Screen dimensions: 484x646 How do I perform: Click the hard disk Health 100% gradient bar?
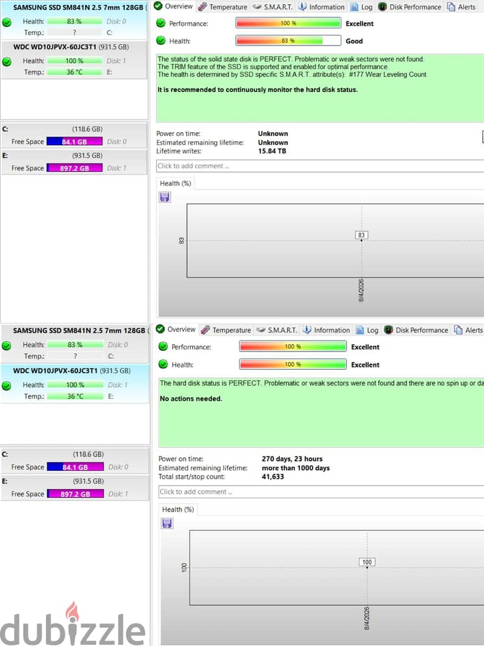pos(293,364)
